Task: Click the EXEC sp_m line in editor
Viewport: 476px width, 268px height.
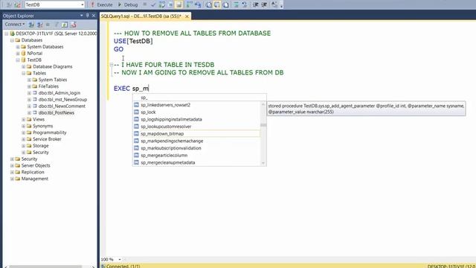Action: tap(131, 89)
